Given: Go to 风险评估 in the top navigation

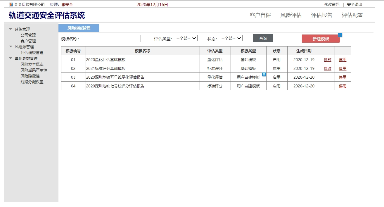Looking at the screenshot, I should pyautogui.click(x=291, y=15).
